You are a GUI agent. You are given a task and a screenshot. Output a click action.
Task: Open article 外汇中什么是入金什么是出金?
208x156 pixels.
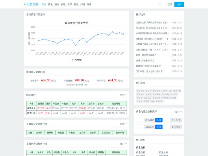150,71
